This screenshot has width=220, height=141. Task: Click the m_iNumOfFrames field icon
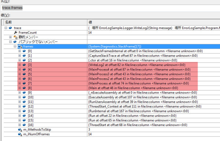[20, 134]
